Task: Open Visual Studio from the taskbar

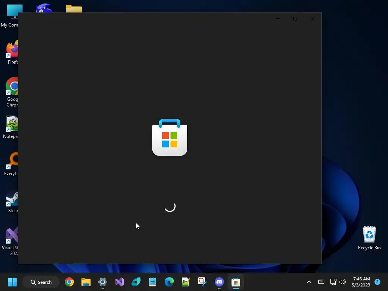Action: pyautogui.click(x=119, y=282)
